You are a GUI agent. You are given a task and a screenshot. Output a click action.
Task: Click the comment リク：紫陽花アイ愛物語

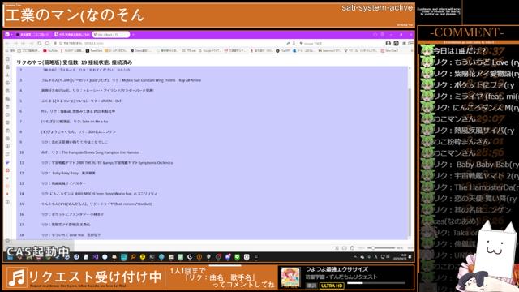point(476,74)
